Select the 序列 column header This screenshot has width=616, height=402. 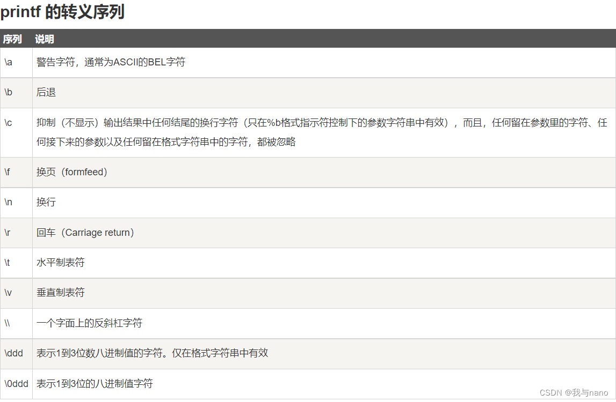click(11, 39)
